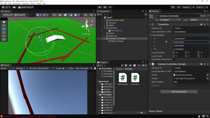Screen dimensions: 210x118
Task: Open the Layer Default dropdown
Action: point(199,20)
